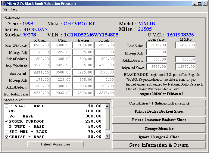
Task: Click the Make value CHEVROLET
Action: [79, 24]
